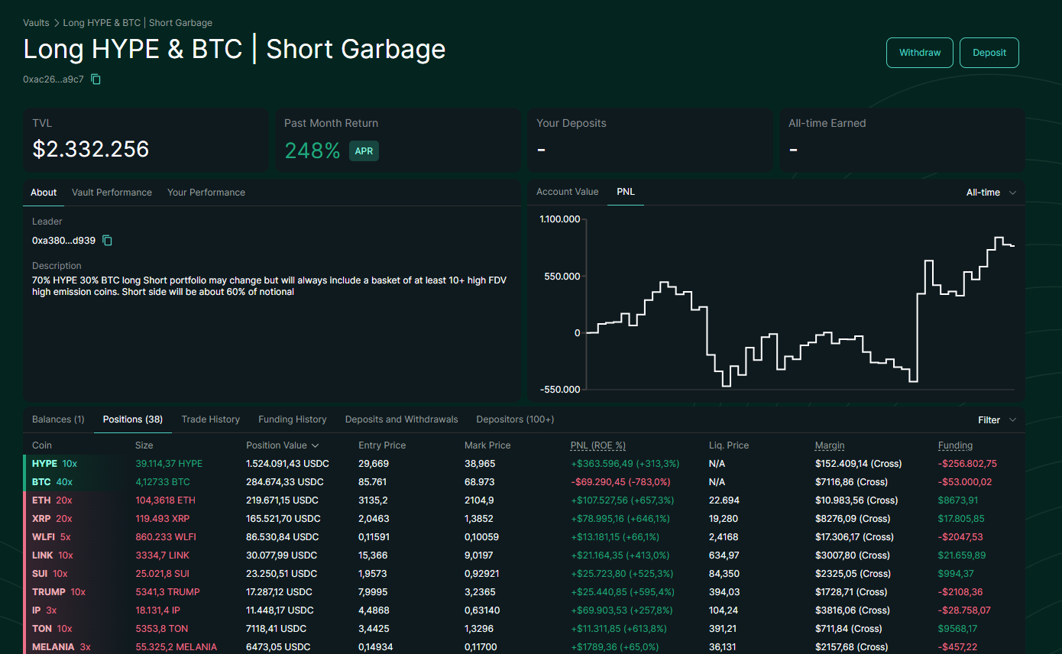Click ETH margin $10.983,56 (Cross)
This screenshot has width=1062, height=654.
[x=856, y=500]
